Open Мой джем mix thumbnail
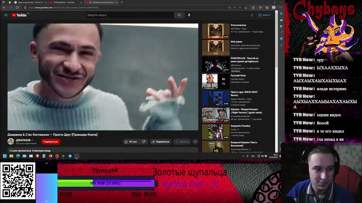 pyautogui.click(x=216, y=48)
